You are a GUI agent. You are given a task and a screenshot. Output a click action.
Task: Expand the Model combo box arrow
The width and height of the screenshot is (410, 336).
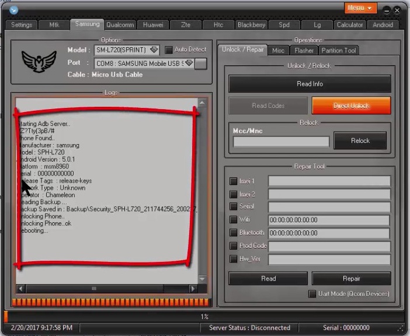click(154, 50)
